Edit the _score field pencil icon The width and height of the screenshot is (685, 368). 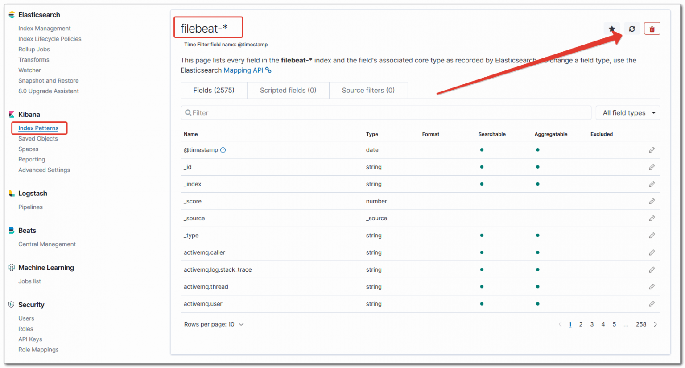coord(652,201)
